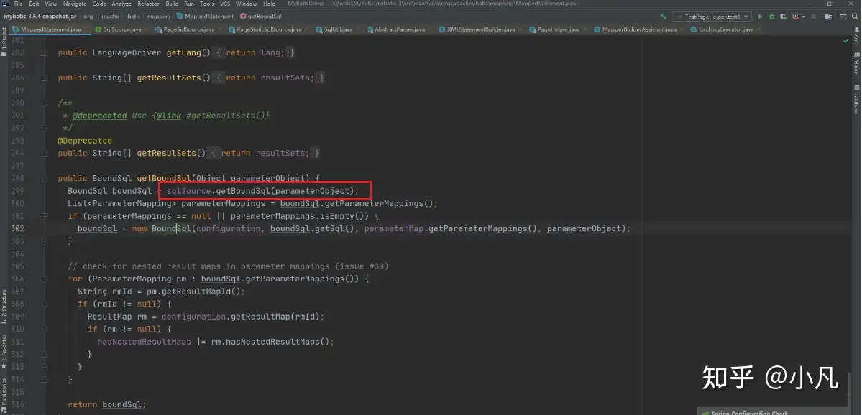
Task: Close the PageHelper.java tab
Action: pos(585,29)
